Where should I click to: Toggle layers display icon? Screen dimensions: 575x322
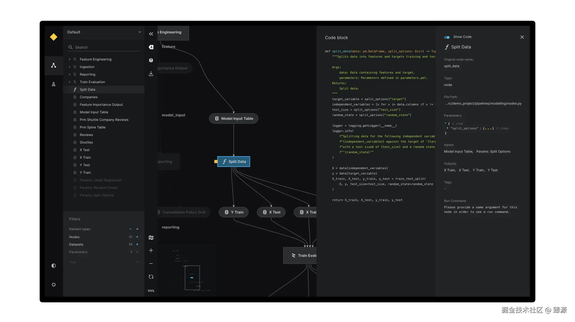(151, 60)
